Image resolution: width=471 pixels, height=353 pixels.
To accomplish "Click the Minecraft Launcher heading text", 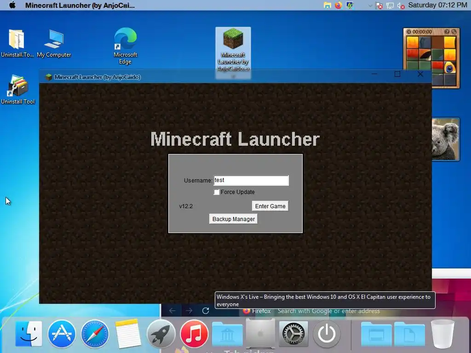I will (x=235, y=139).
